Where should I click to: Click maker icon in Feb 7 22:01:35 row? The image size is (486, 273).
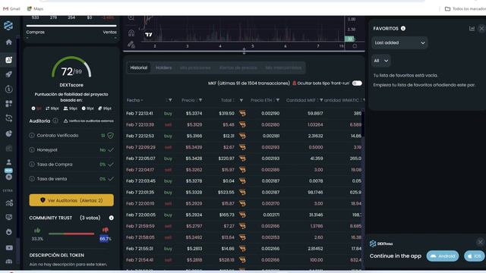click(x=242, y=192)
